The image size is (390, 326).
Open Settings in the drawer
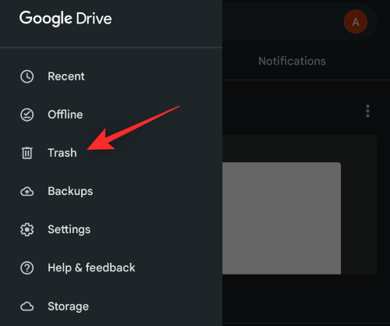coord(111,229)
